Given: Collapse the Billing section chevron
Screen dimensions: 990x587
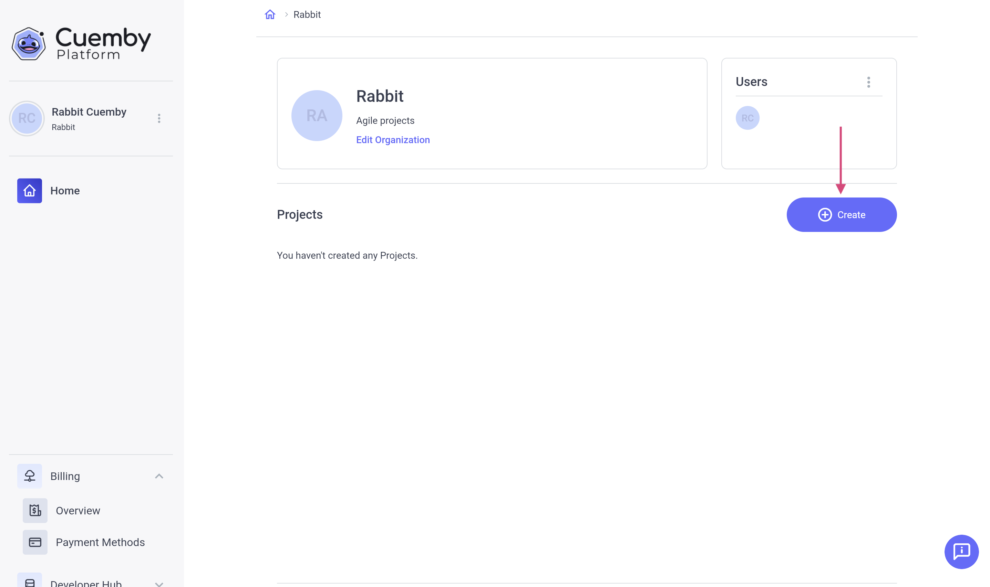Looking at the screenshot, I should [159, 476].
